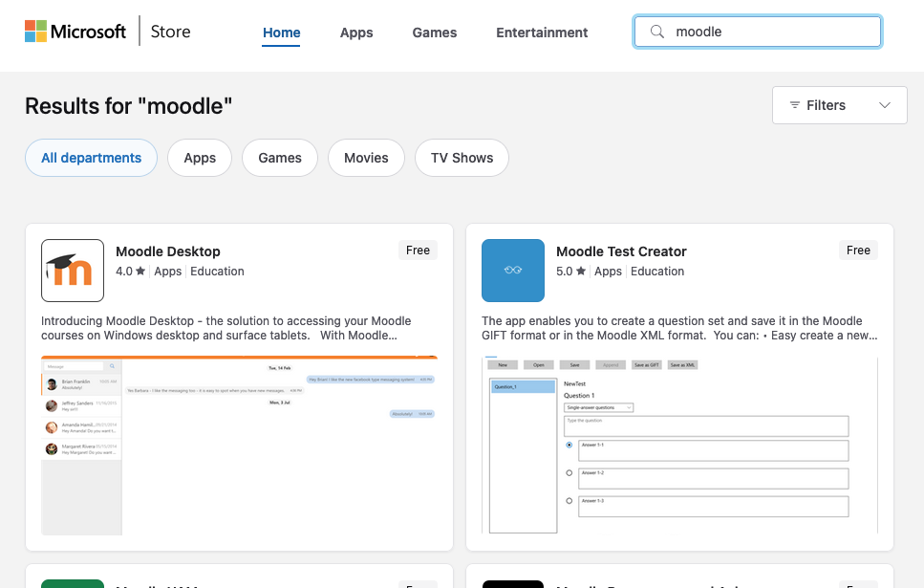
Task: Click the Moodle Desktop 4.0 star rating
Action: (130, 272)
